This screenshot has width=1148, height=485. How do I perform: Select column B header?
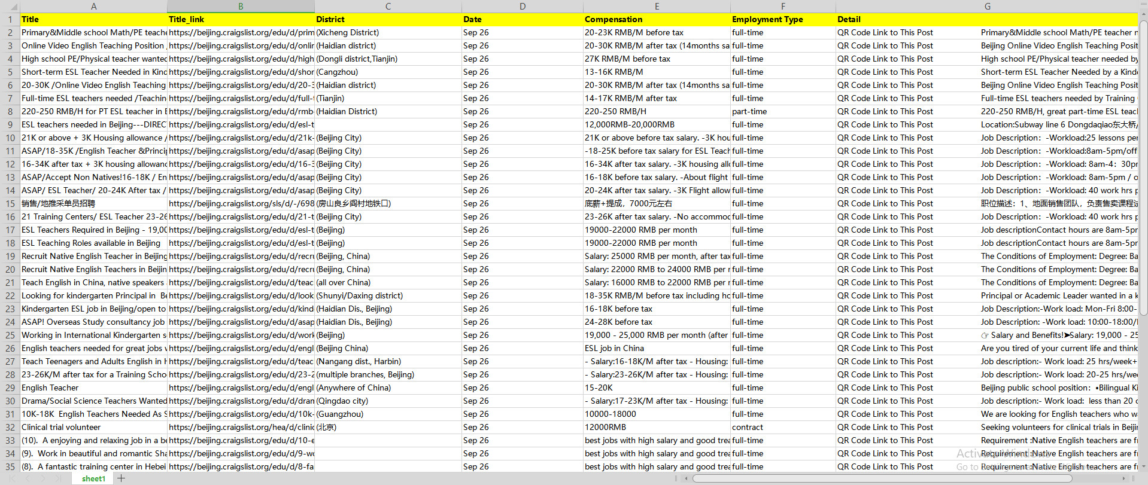(241, 6)
